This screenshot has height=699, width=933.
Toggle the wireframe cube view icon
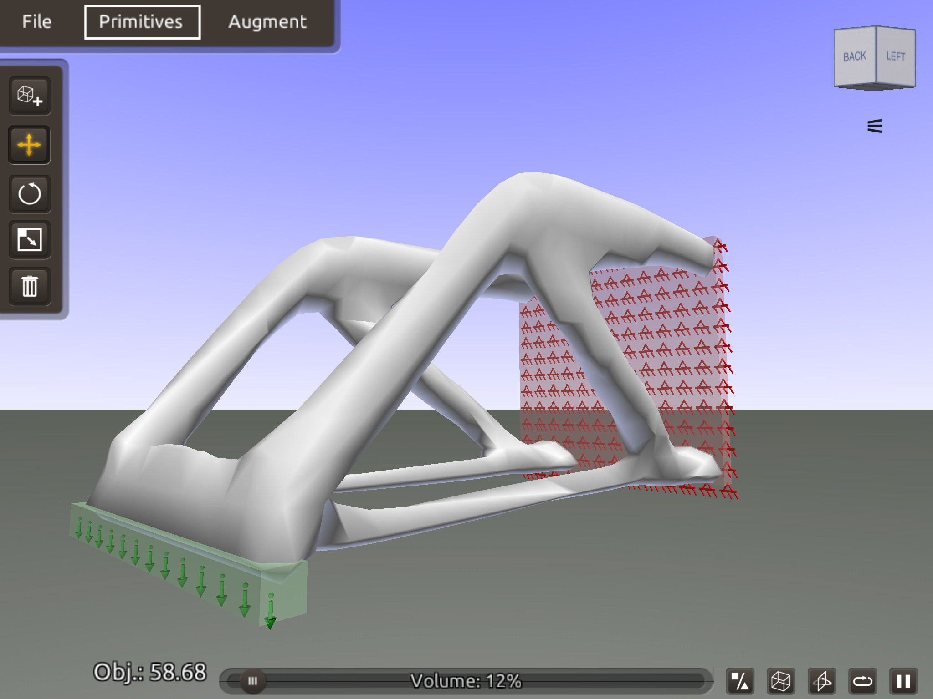(x=781, y=681)
